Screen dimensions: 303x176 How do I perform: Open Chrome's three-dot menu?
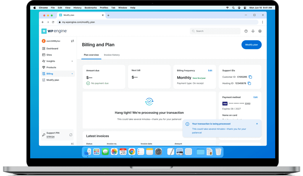(x=262, y=22)
